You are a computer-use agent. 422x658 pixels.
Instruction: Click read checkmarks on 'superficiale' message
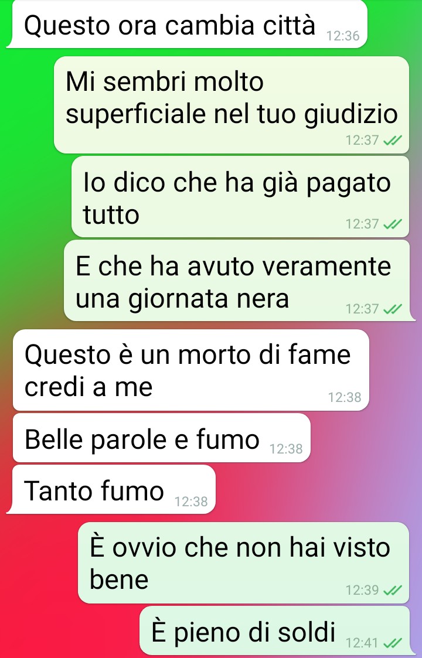pyautogui.click(x=393, y=140)
